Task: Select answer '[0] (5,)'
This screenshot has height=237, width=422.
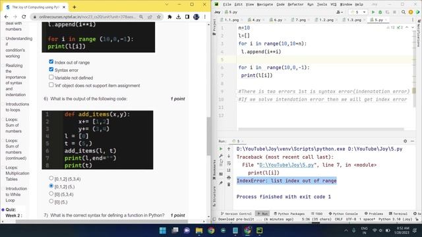Action: (51, 201)
